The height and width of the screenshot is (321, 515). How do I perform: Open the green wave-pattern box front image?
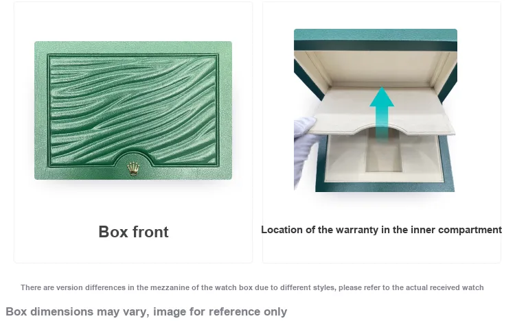click(x=133, y=110)
